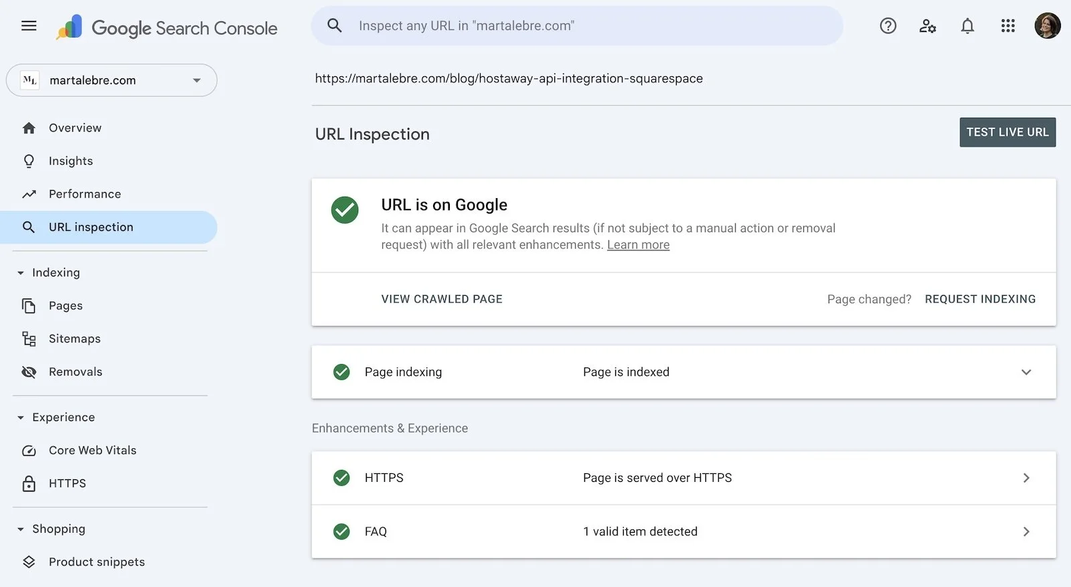Open HTTPS report in sidebar
The height and width of the screenshot is (587, 1071).
pos(68,483)
